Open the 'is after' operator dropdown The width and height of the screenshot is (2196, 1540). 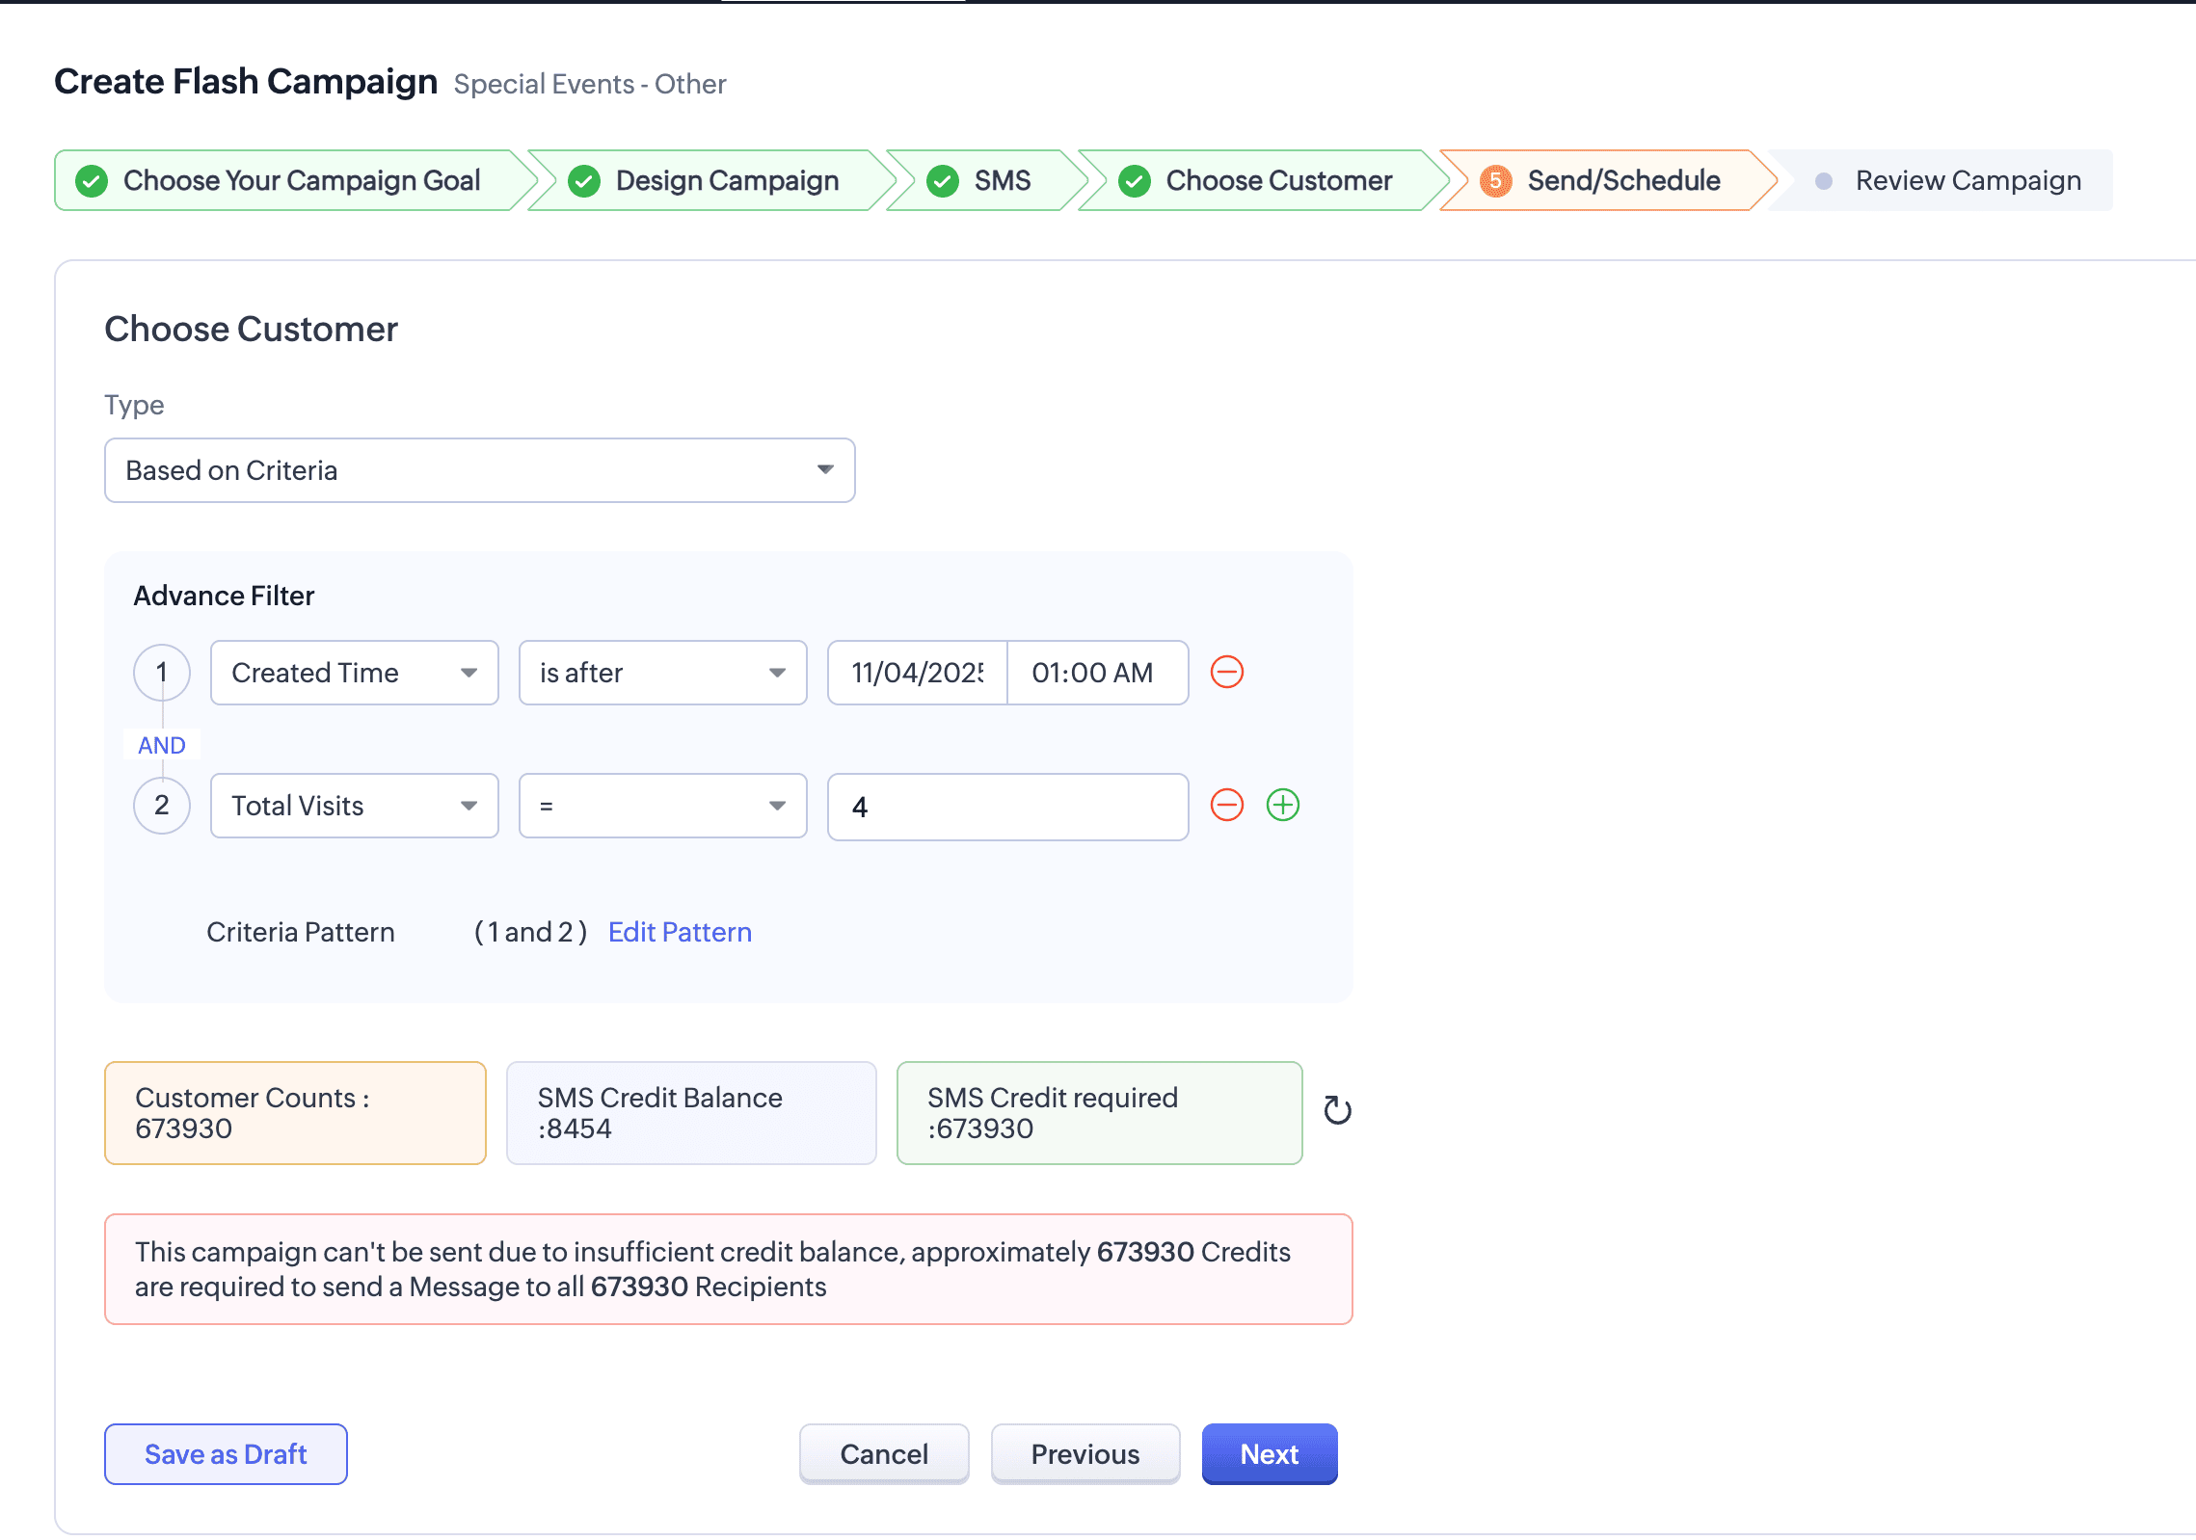point(662,673)
